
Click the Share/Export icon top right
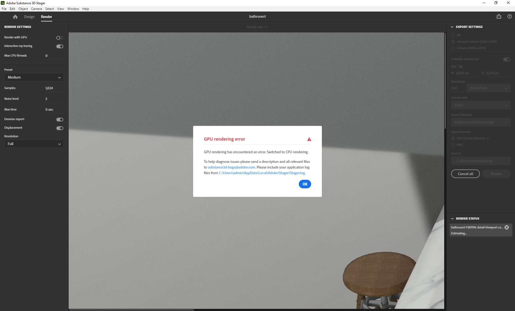[x=499, y=16]
